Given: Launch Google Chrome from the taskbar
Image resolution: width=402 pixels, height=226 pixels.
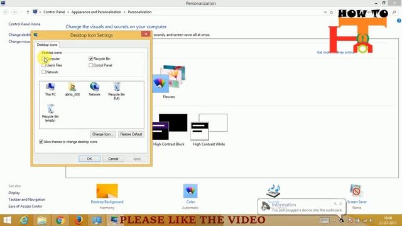Looking at the screenshot, I should 60,220.
